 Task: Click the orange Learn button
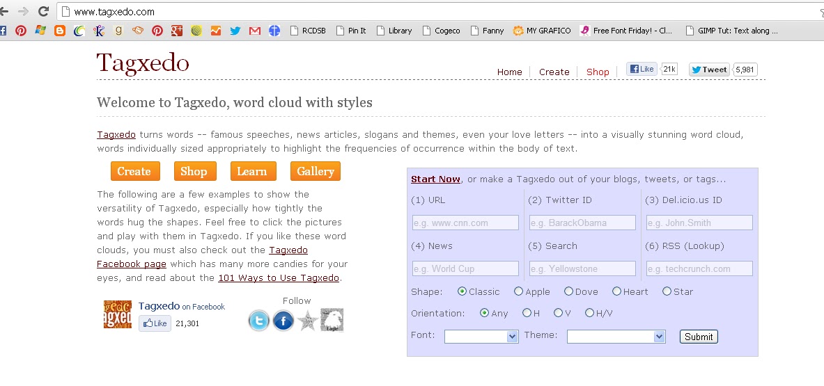coord(253,171)
